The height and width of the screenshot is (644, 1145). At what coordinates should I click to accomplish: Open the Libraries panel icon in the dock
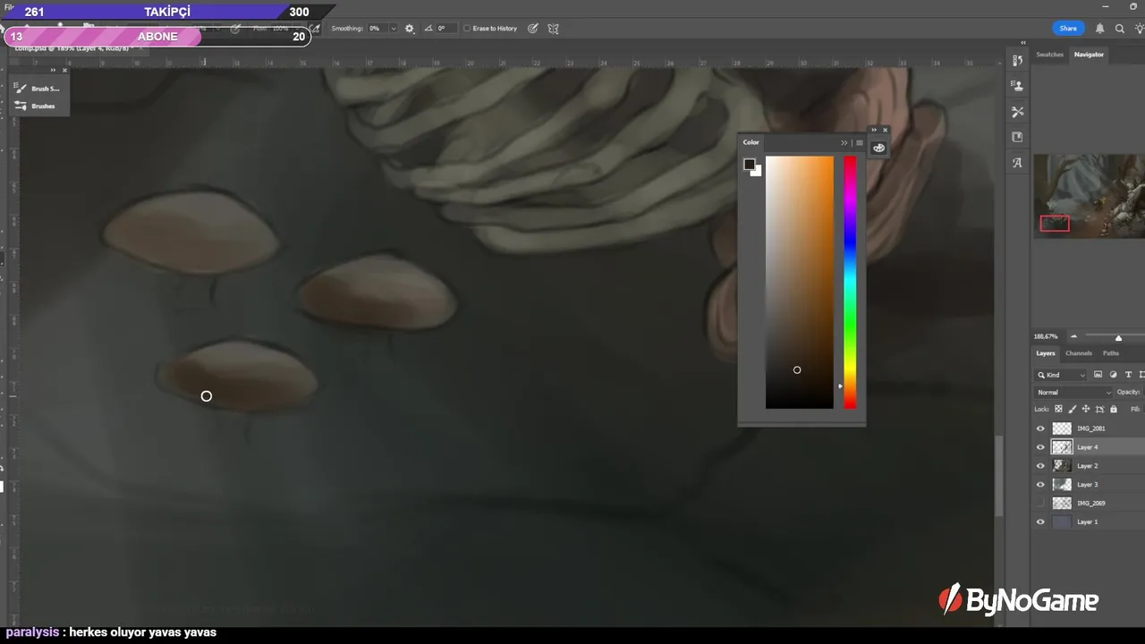(x=1017, y=137)
